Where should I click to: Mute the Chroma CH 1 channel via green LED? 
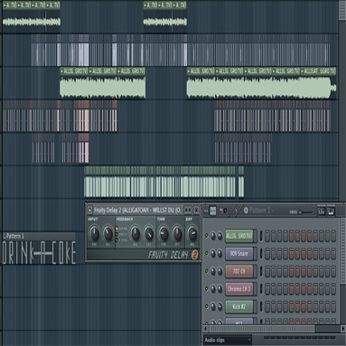click(x=207, y=289)
